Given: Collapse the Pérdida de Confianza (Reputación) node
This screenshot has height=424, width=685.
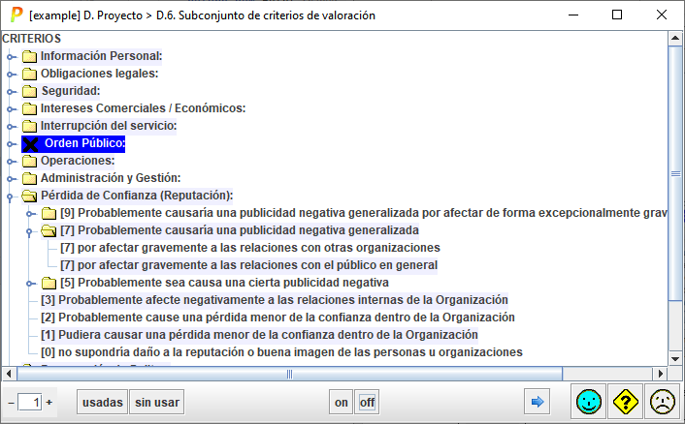Looking at the screenshot, I should tap(12, 196).
